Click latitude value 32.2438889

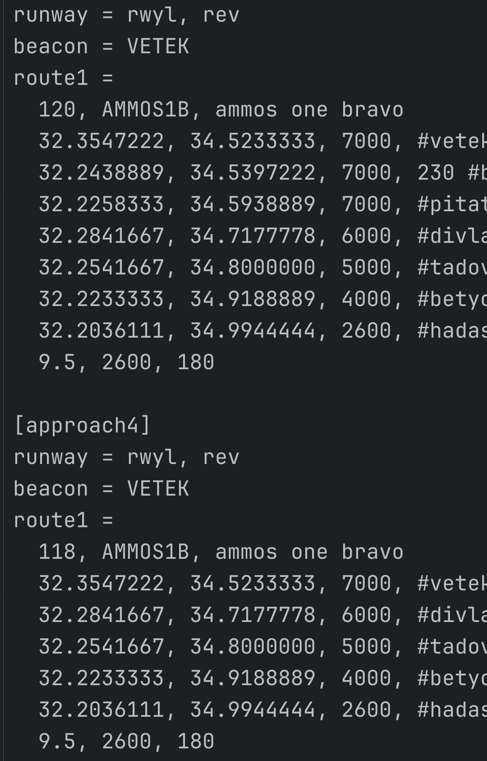pyautogui.click(x=101, y=173)
